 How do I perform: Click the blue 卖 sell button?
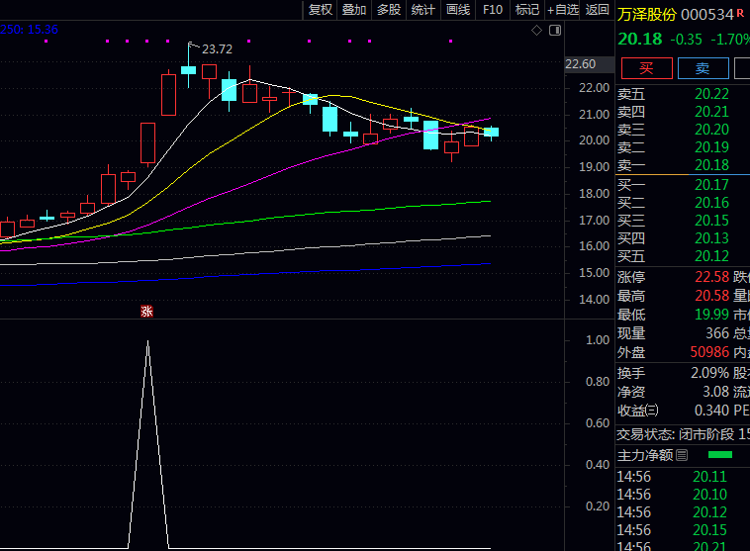click(703, 68)
